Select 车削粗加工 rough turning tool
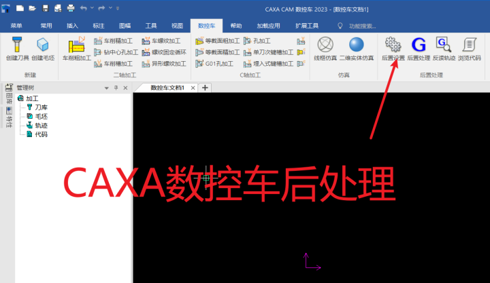 (x=76, y=49)
